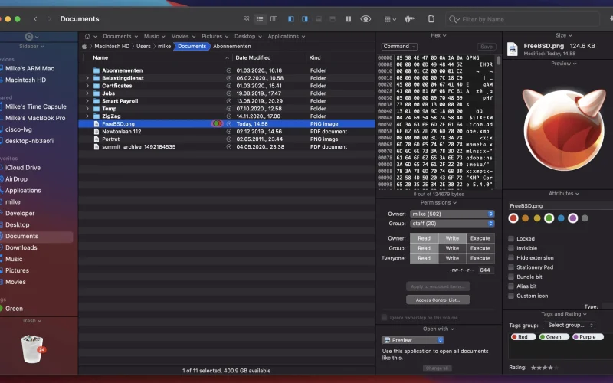Check the Hide extension option

point(510,258)
